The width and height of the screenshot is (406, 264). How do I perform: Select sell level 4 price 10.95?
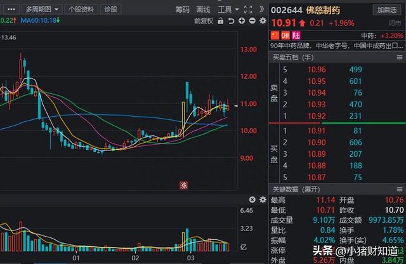317,81
